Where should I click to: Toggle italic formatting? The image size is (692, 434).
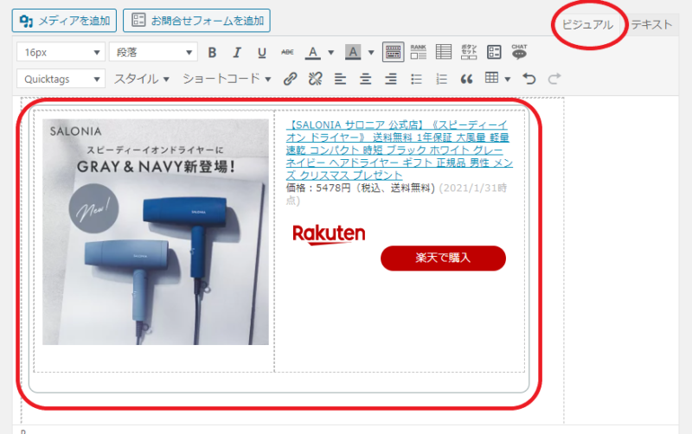(x=237, y=53)
